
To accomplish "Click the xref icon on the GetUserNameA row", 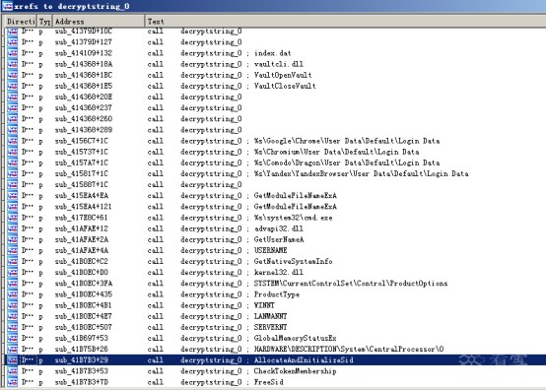I will tap(12, 239).
